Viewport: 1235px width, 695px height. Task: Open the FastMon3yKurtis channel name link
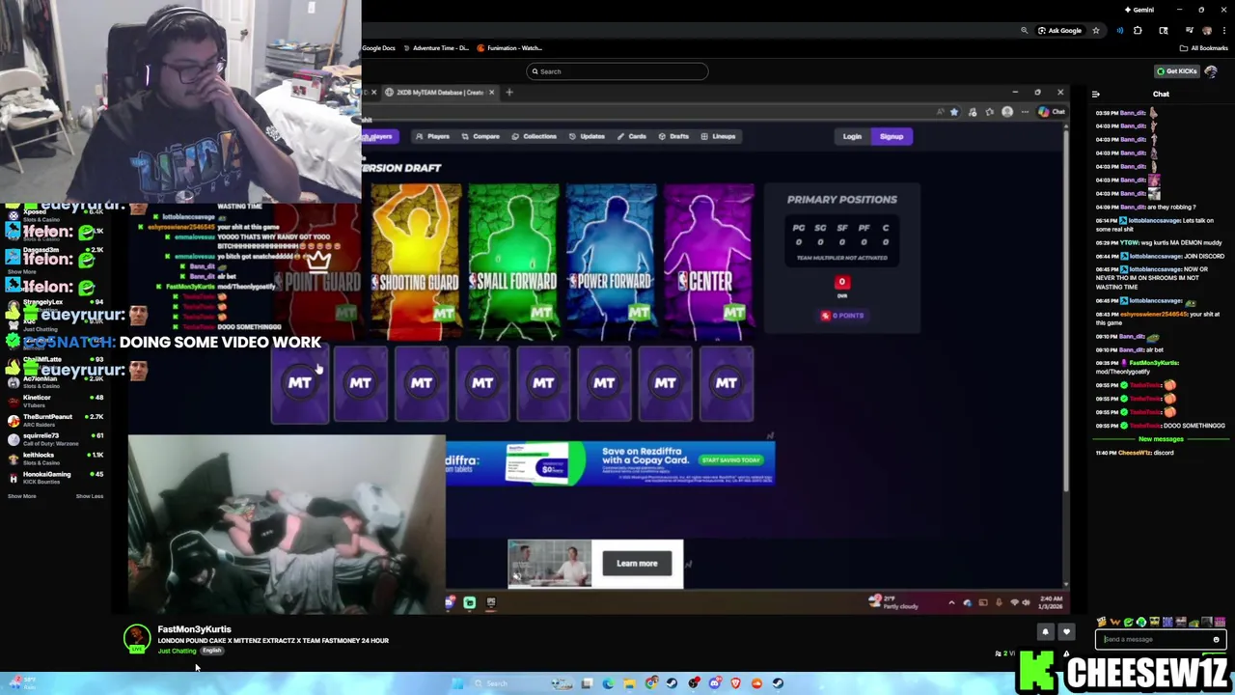(x=194, y=629)
